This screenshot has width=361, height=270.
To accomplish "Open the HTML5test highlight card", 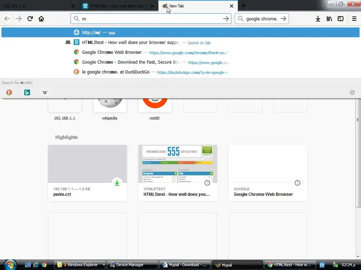I will tap(178, 173).
